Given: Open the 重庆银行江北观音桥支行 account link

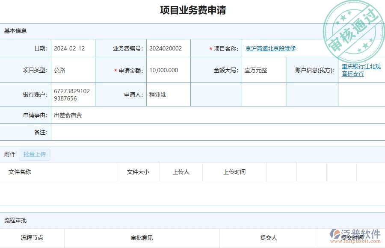Looking at the screenshot, I should pos(361,70).
